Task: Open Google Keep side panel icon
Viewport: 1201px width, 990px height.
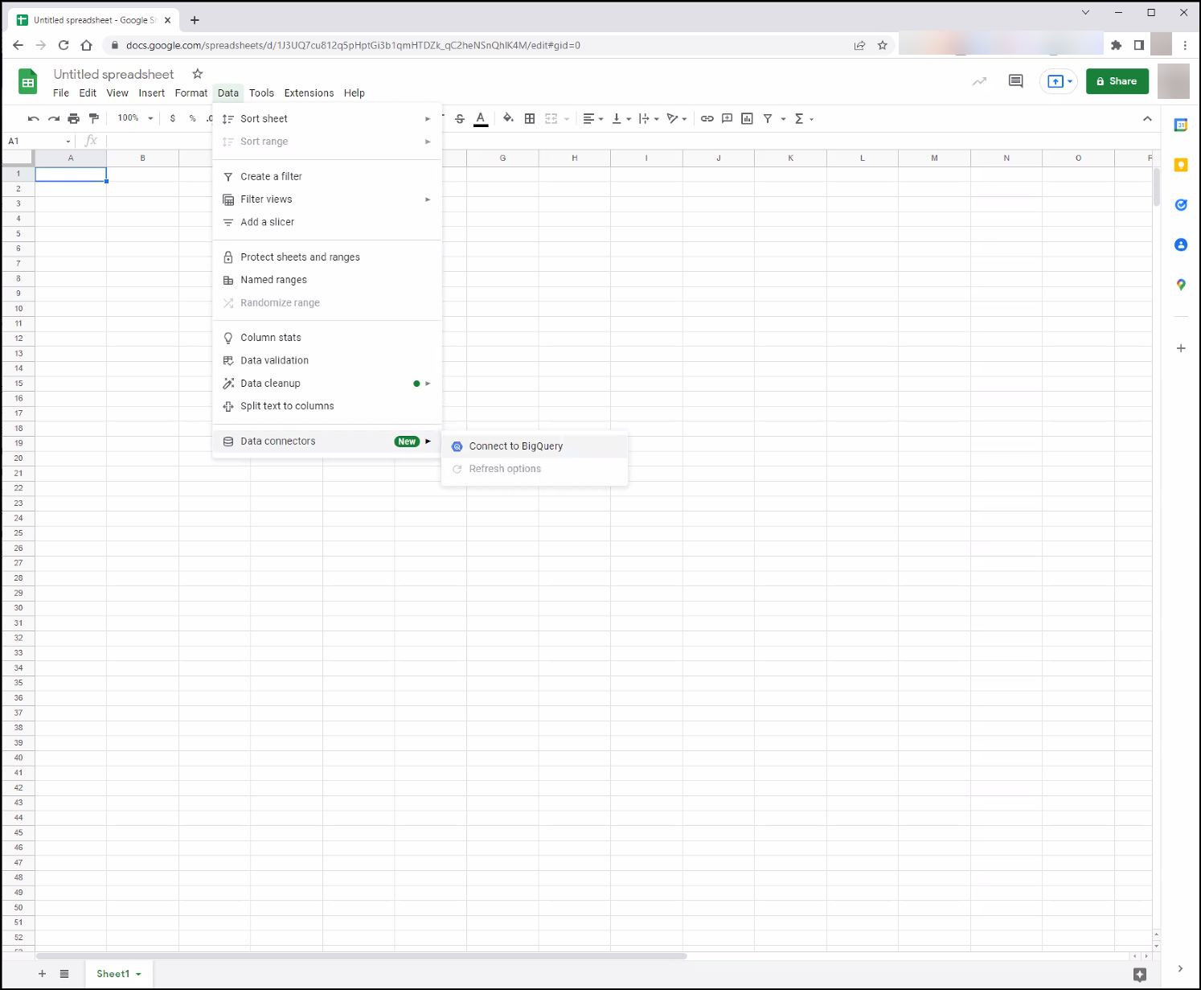Action: 1181,165
